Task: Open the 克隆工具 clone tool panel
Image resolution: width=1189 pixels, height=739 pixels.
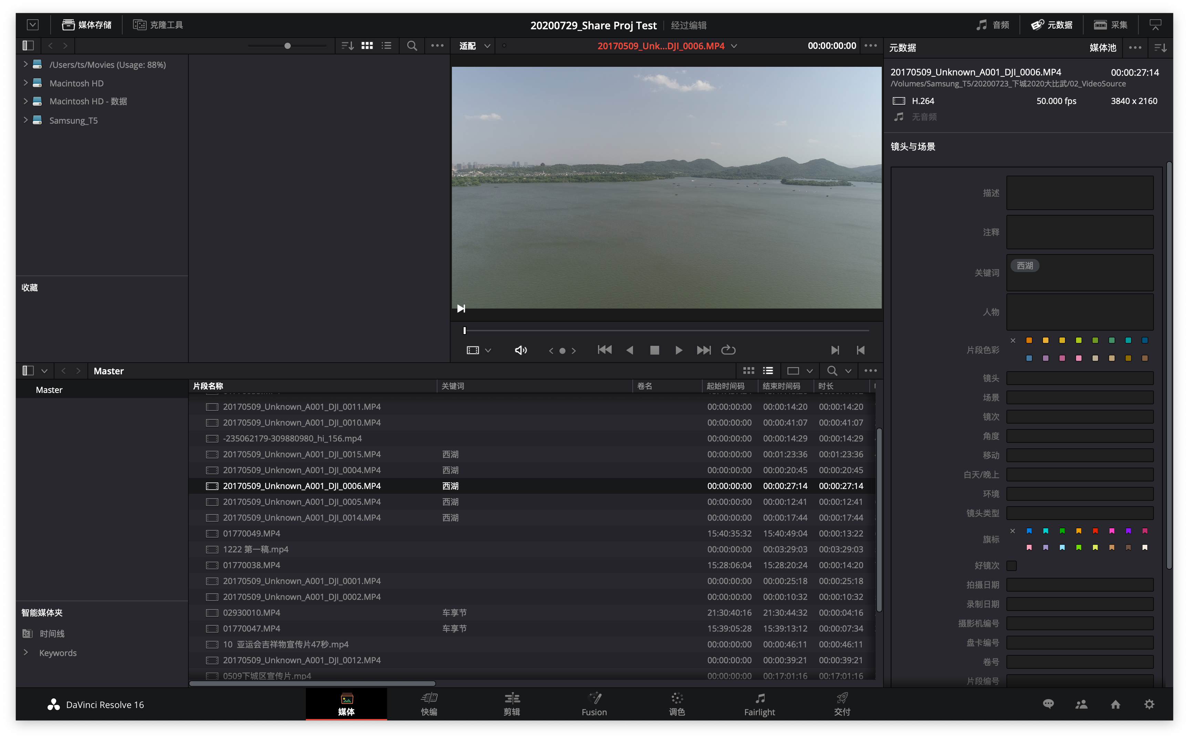Action: pyautogui.click(x=158, y=24)
